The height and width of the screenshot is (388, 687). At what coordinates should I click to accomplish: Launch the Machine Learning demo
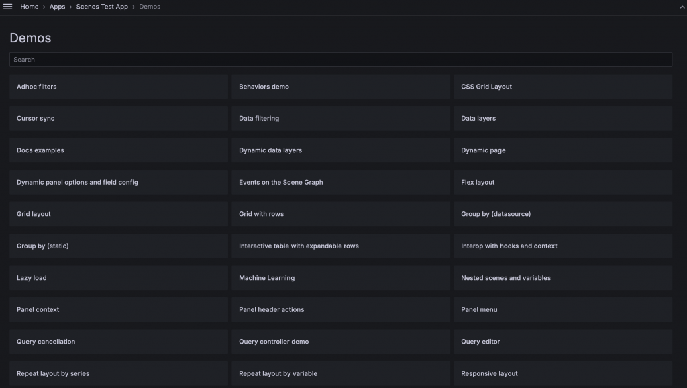click(341, 278)
